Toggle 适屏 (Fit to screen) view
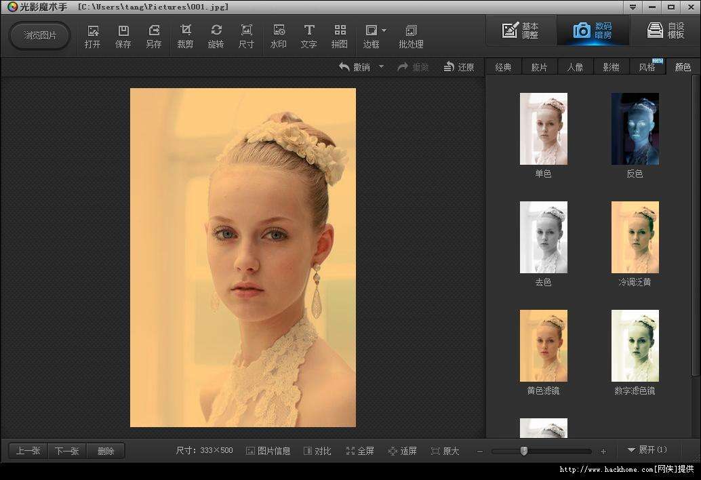Image resolution: width=701 pixels, height=480 pixels. (402, 451)
